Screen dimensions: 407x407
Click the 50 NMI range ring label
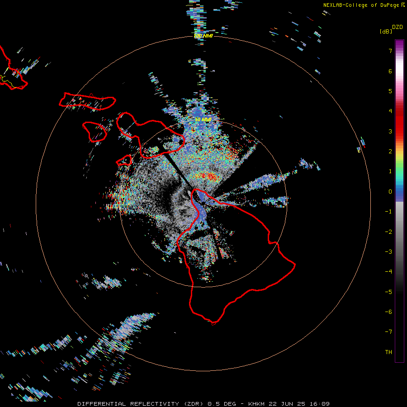tap(203, 119)
